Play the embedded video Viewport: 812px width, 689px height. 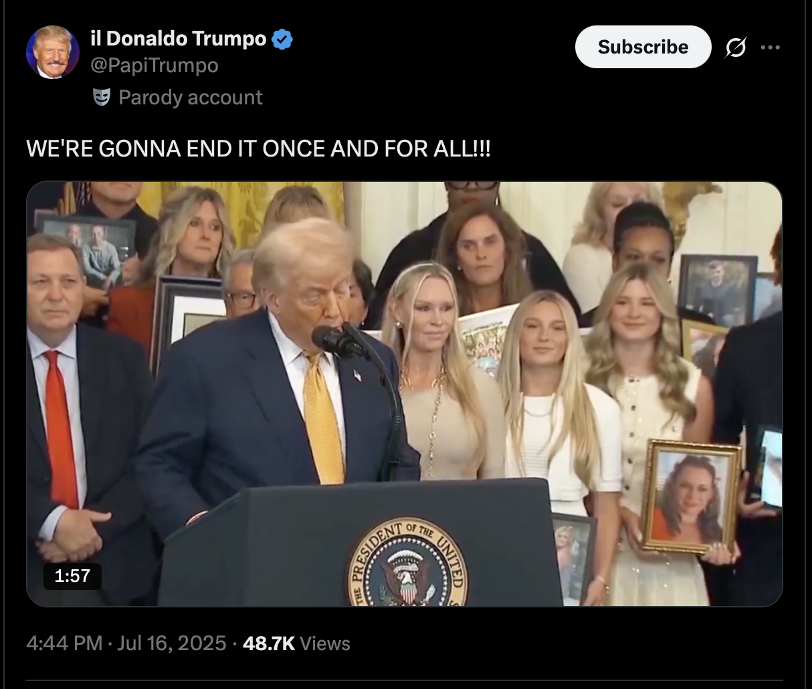405,394
